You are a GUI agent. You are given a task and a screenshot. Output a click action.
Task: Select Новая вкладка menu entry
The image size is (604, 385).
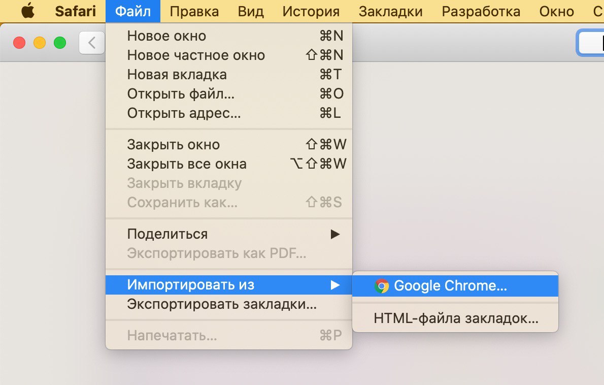pos(229,74)
